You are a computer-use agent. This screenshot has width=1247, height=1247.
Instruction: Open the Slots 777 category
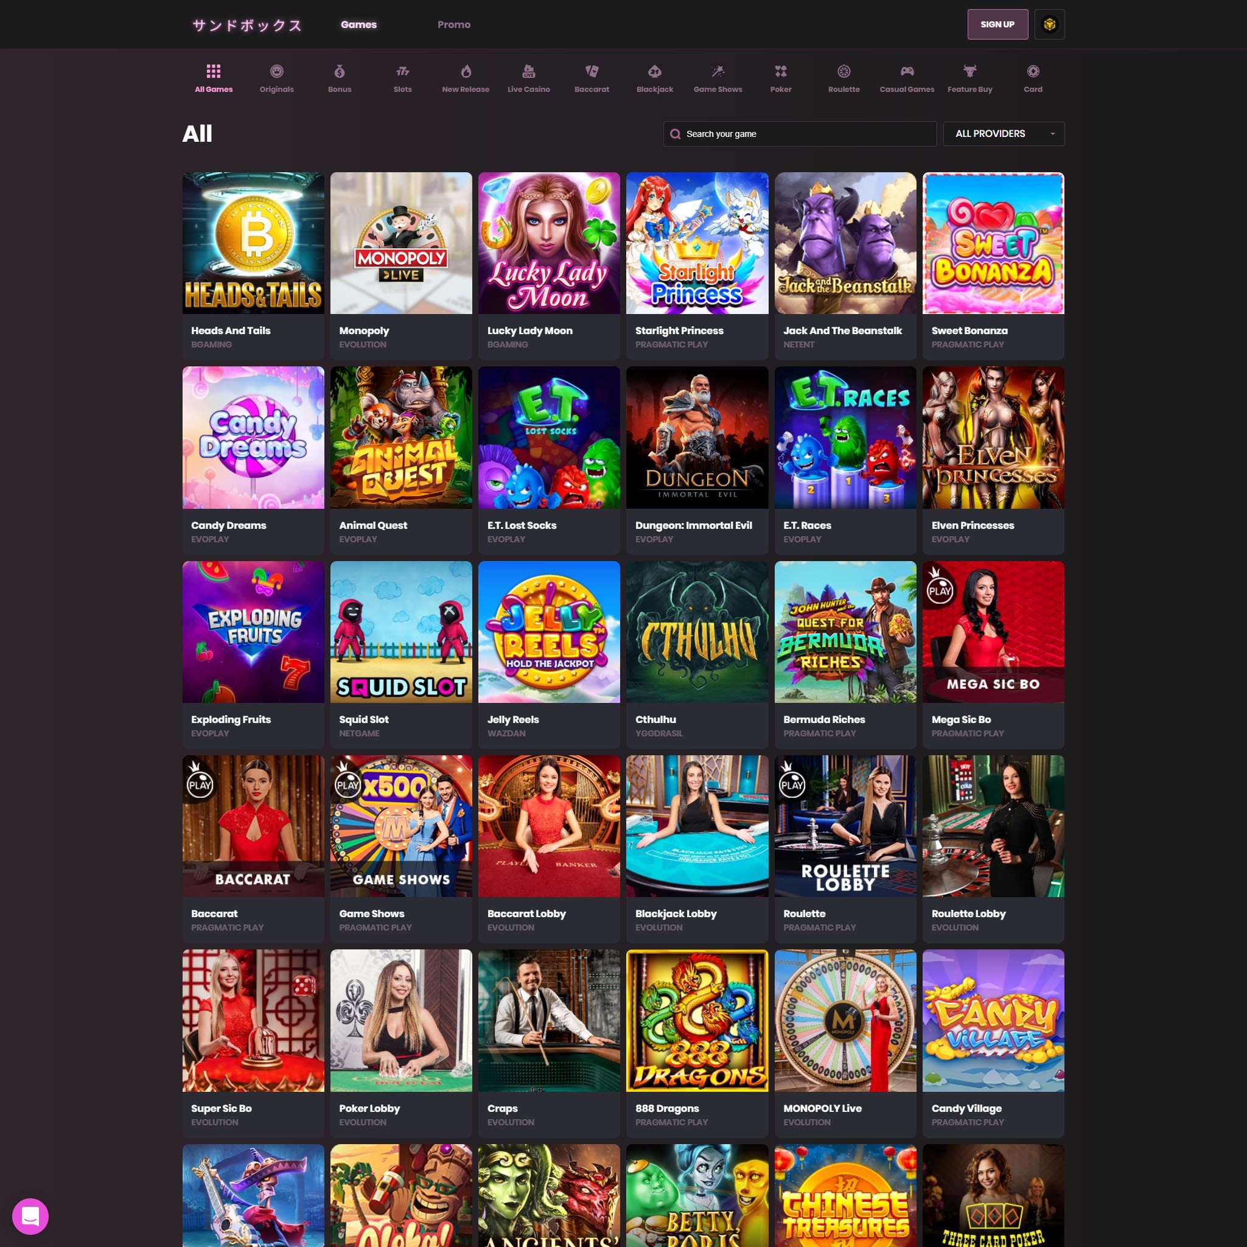(x=402, y=72)
